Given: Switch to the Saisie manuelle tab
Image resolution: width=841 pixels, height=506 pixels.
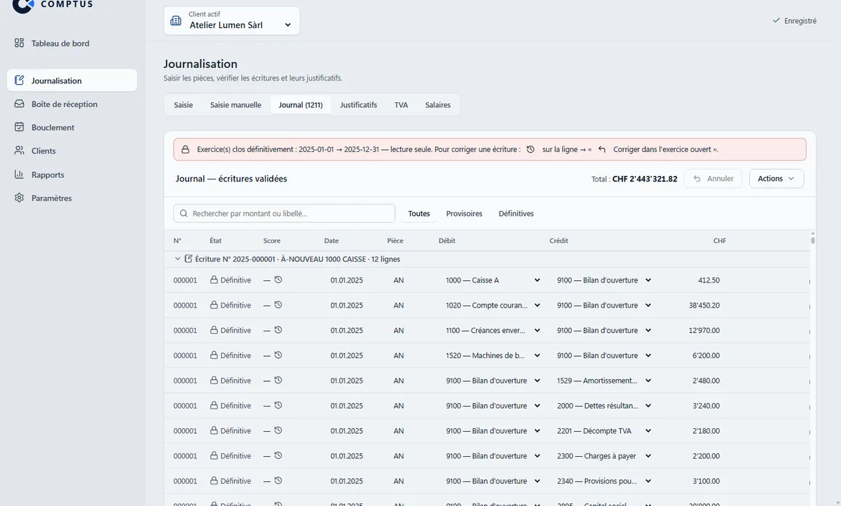Looking at the screenshot, I should tap(235, 104).
